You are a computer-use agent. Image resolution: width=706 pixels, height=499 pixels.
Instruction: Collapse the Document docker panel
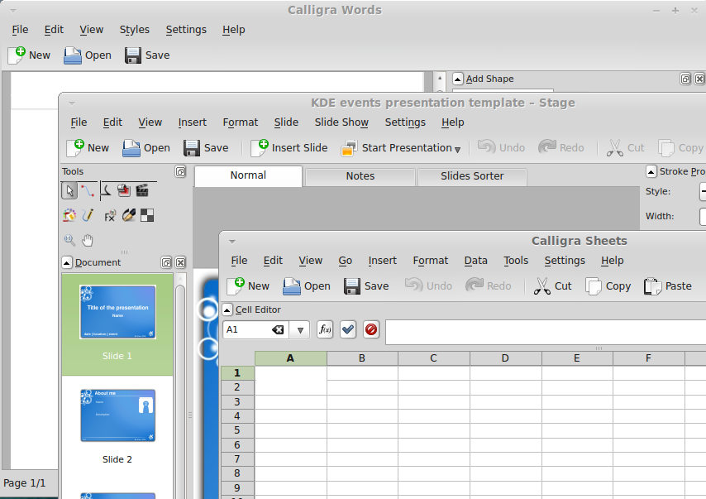tap(67, 262)
